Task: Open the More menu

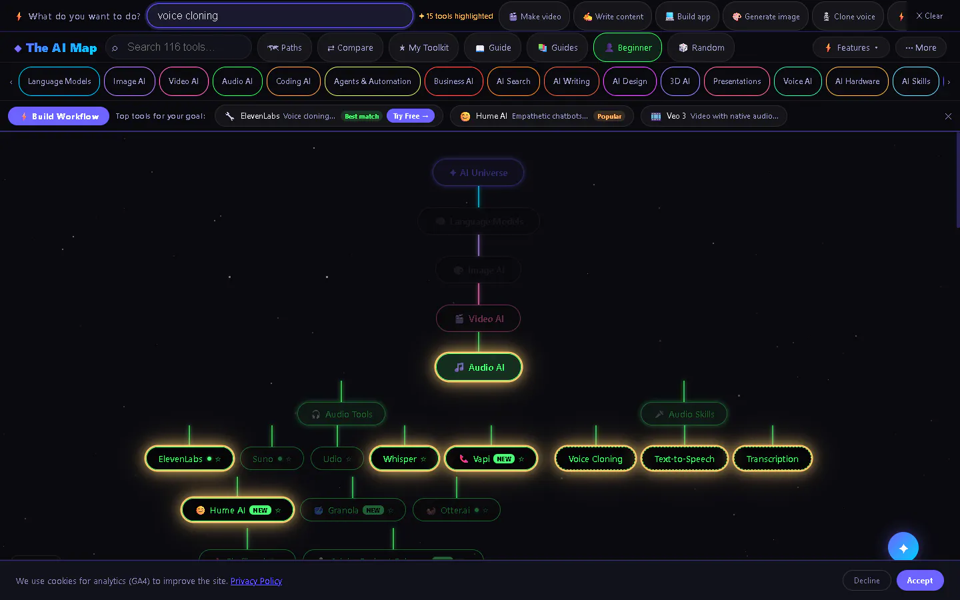Action: 921,47
